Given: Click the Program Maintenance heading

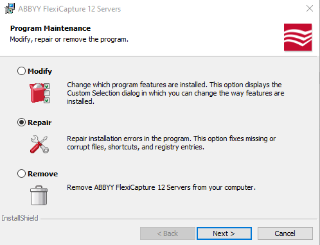Looking at the screenshot, I should tap(50, 28).
